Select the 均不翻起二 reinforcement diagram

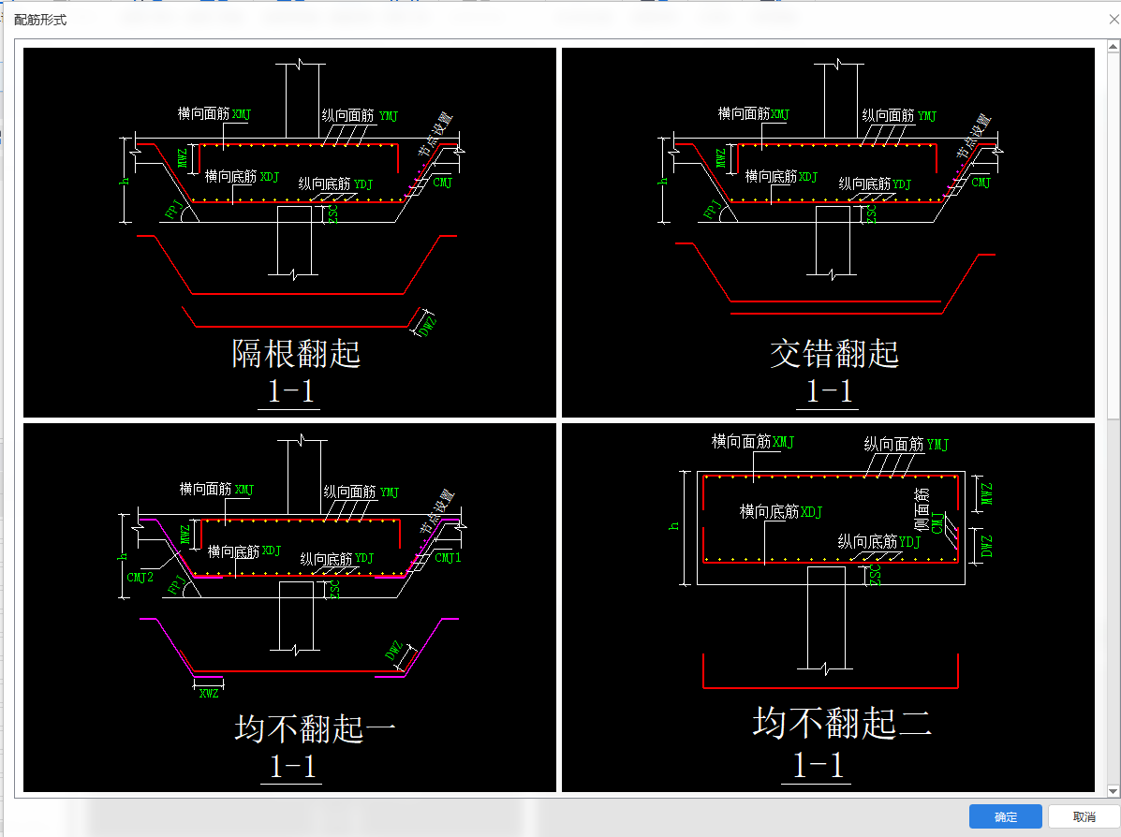(x=828, y=608)
